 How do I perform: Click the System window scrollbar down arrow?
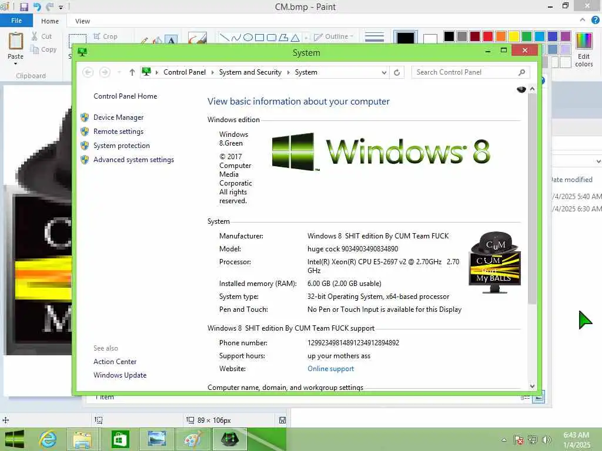pos(532,386)
